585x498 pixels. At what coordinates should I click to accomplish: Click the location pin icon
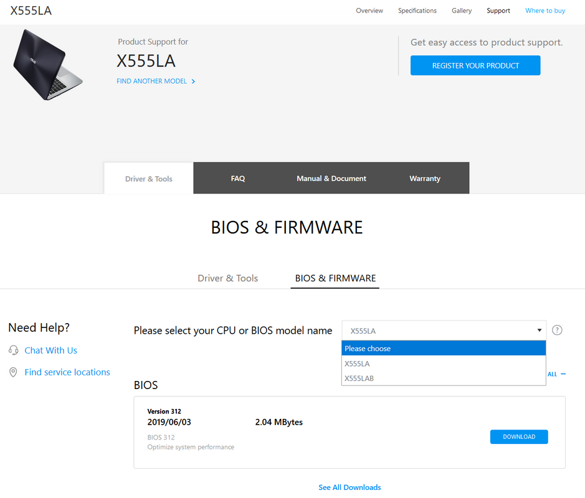tap(13, 372)
